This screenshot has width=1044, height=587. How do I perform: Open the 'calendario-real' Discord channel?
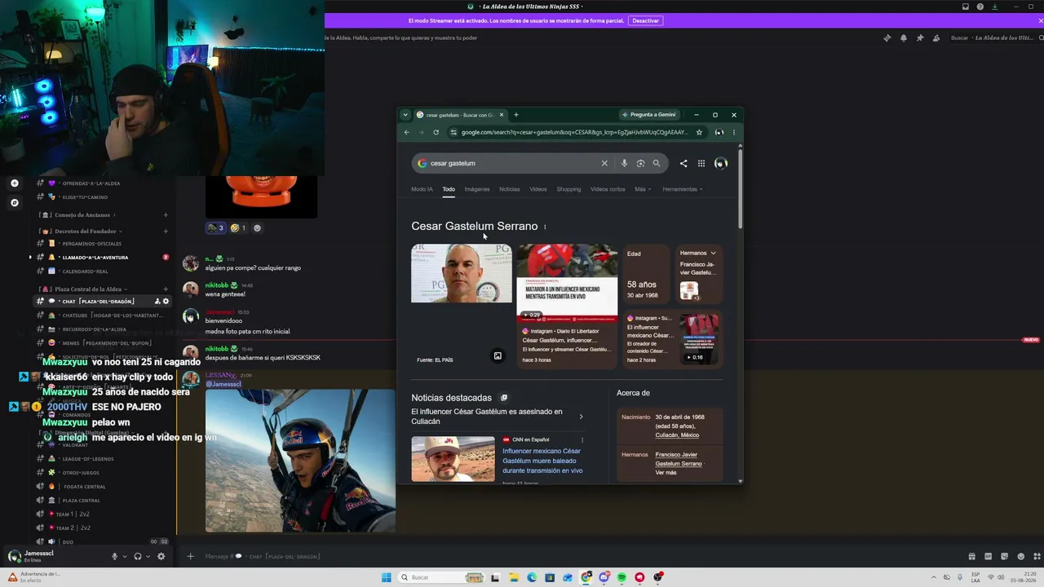(x=85, y=271)
